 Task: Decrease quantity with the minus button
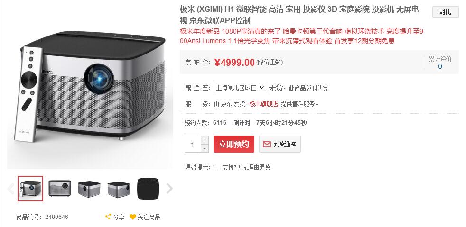coord(205,148)
